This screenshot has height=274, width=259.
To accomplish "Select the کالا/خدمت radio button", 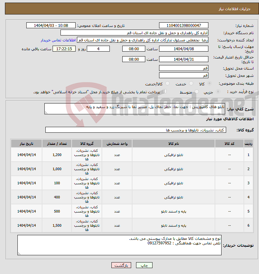I will click(x=167, y=83).
